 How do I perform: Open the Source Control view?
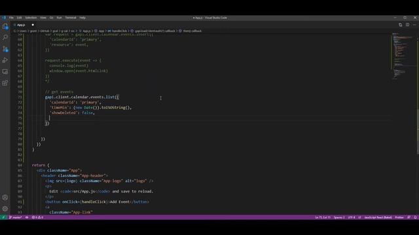point(5,49)
